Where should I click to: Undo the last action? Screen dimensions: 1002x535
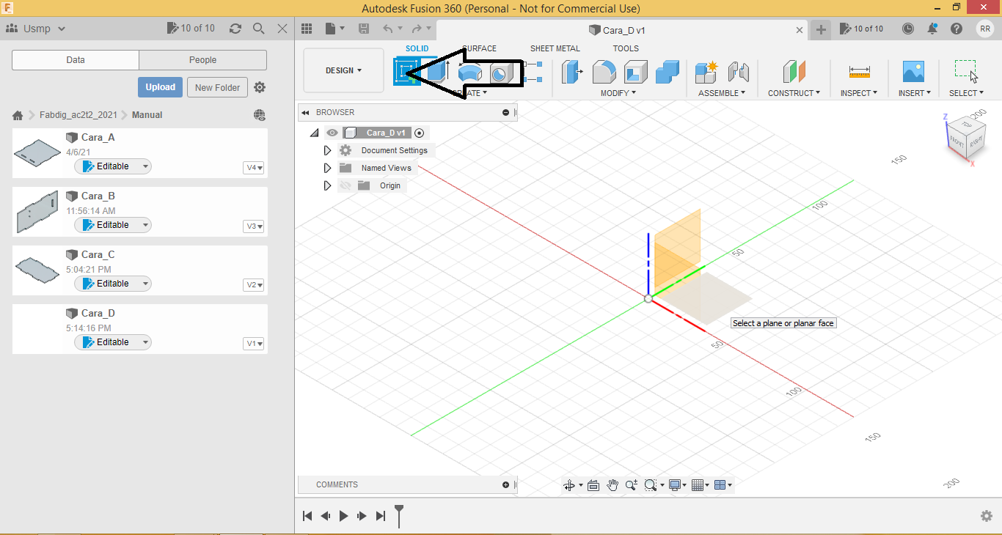[388, 29]
